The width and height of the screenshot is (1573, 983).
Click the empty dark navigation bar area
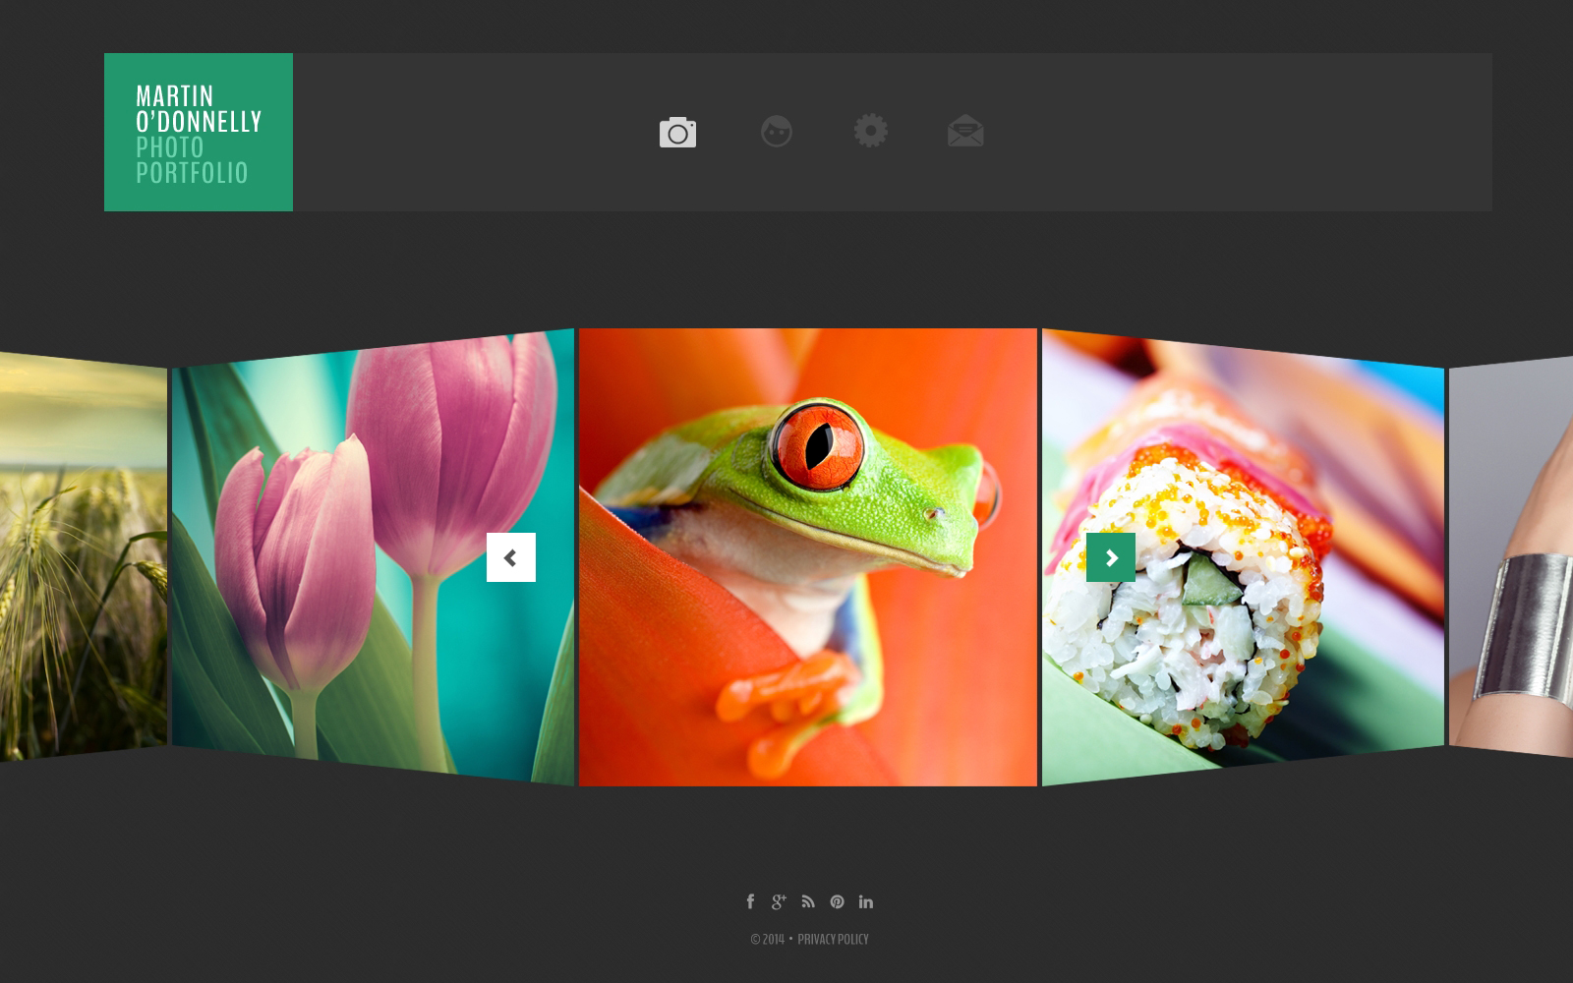(1239, 132)
